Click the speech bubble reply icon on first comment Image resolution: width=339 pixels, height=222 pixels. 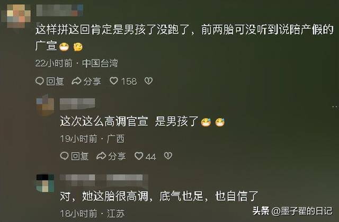coord(40,81)
